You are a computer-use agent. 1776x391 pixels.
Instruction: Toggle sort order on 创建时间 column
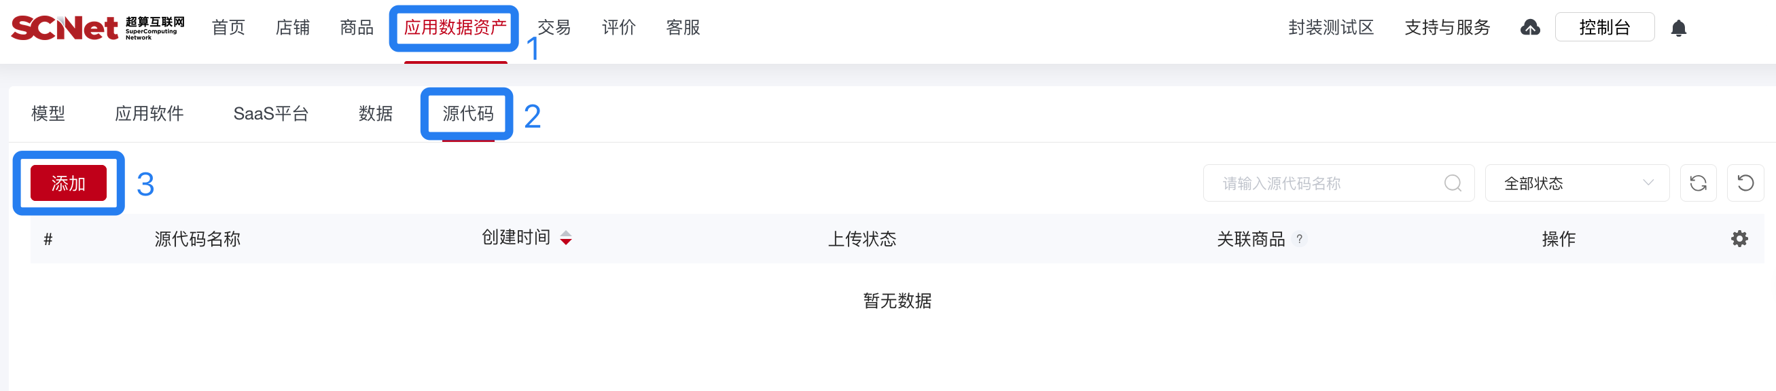click(x=566, y=239)
